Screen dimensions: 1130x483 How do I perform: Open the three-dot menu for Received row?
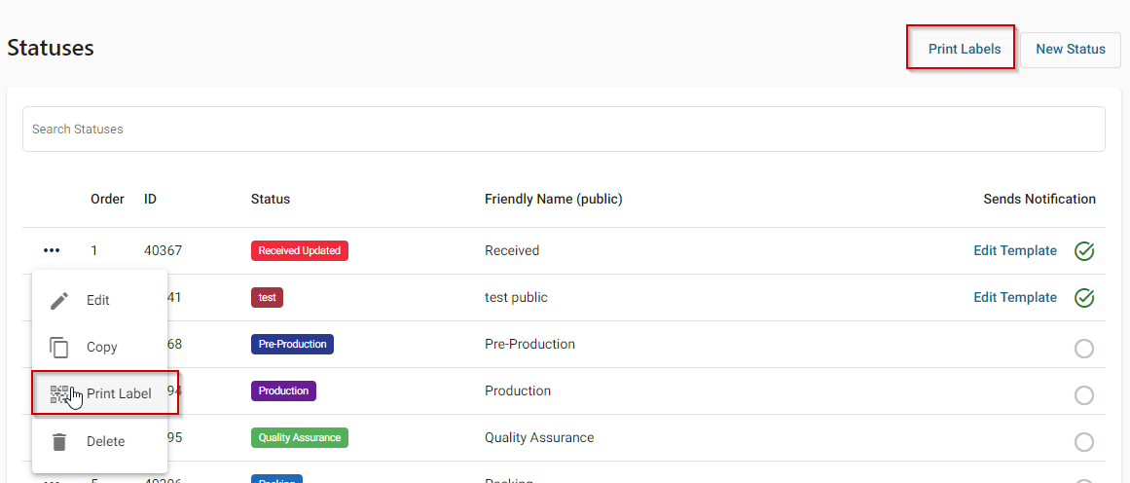point(52,251)
